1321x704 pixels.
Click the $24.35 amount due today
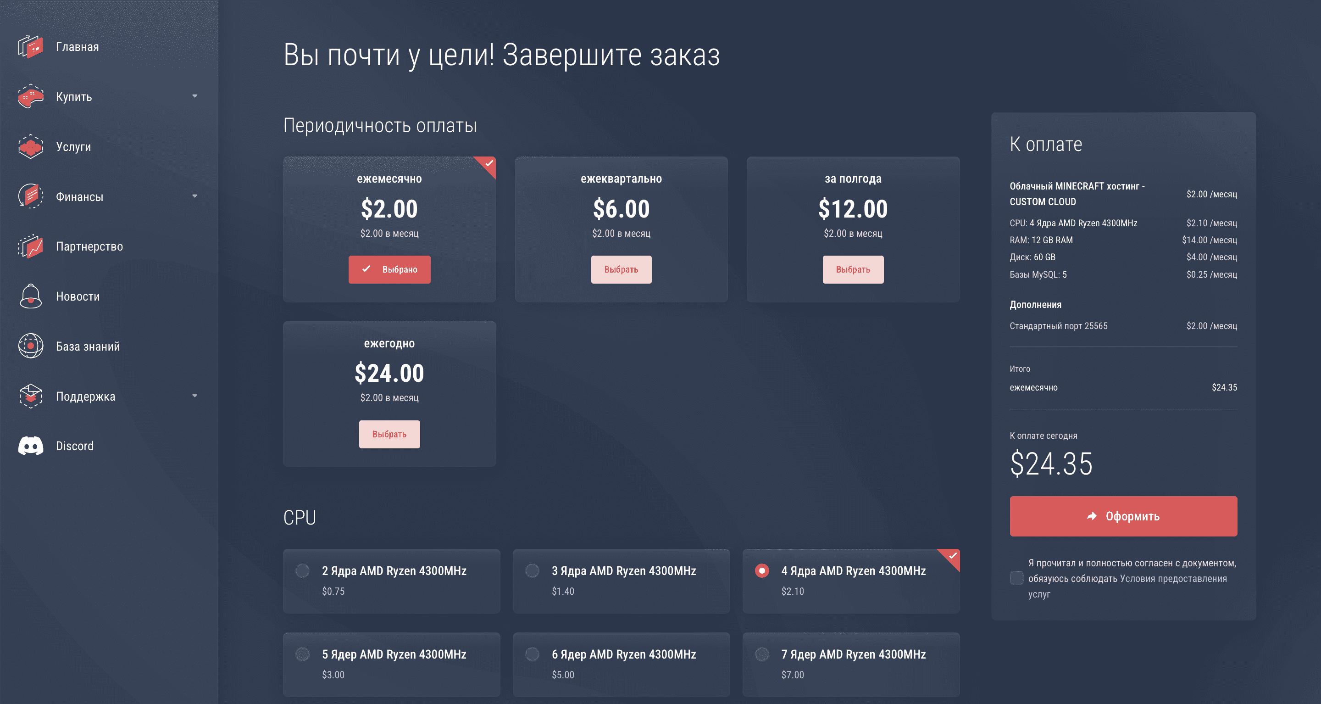pyautogui.click(x=1051, y=464)
